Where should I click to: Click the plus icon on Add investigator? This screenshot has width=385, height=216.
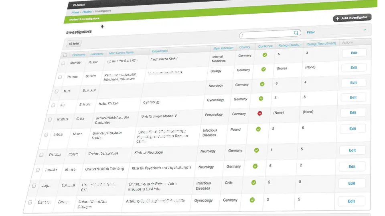point(337,19)
